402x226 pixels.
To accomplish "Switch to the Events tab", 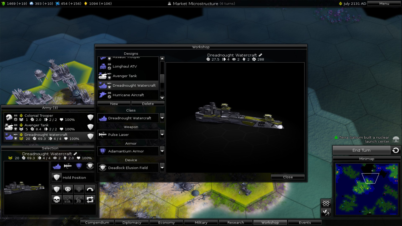I will click(x=305, y=222).
